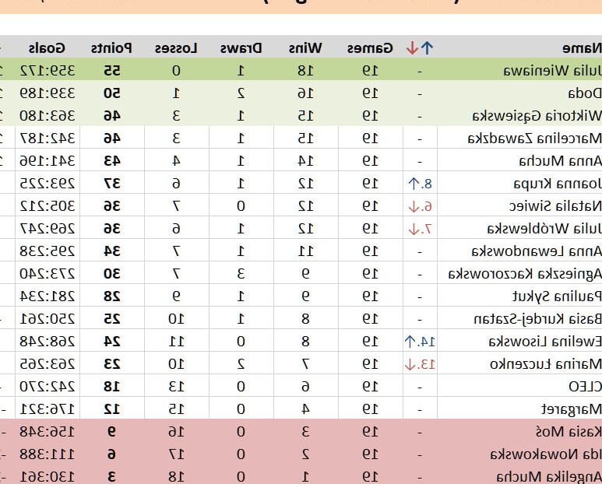Select the name Joanna Krupa
The height and width of the screenshot is (484, 602).
point(558,184)
